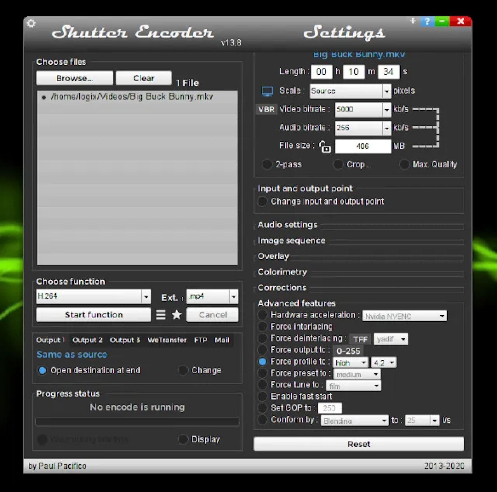Enable the 2-pass option
The height and width of the screenshot is (492, 497).
pyautogui.click(x=267, y=164)
